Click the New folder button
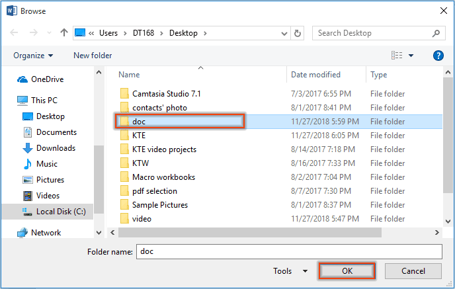Viewport: 455px width, 289px height. (x=93, y=56)
